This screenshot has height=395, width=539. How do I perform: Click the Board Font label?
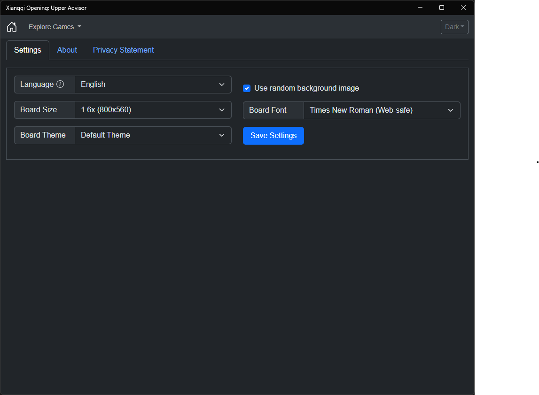point(268,110)
